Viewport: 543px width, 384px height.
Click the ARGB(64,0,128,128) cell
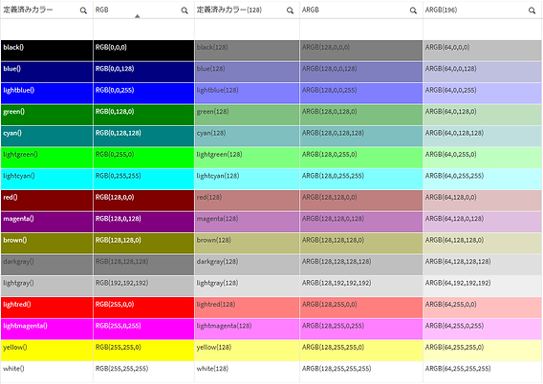483,137
